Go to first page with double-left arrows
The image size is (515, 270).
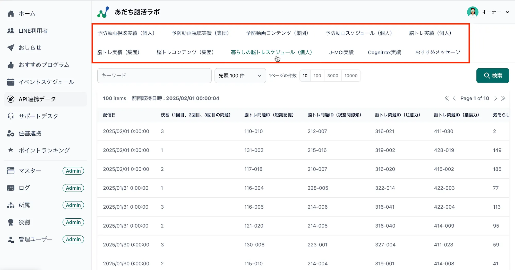click(447, 98)
